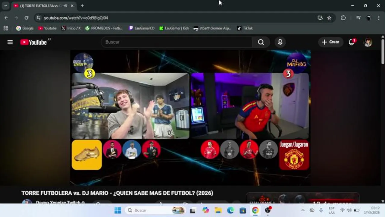Screen dimensions: 385x217
Task: Switch to Chrome on the taskbar
Action: tap(255, 210)
